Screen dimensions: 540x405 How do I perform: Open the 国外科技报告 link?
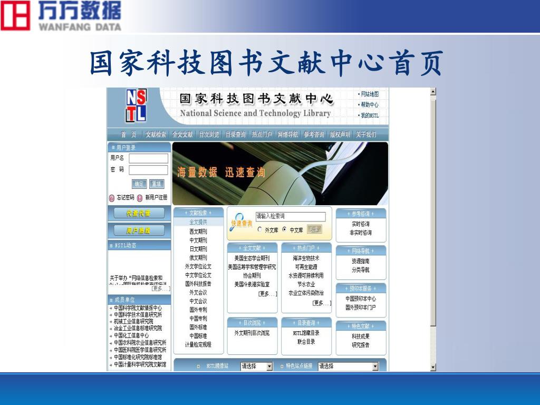tap(198, 284)
